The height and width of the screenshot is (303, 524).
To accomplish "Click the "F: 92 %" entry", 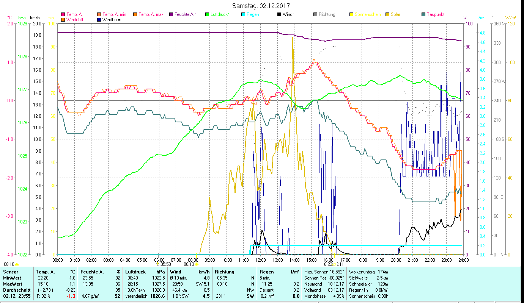I will (44, 296).
